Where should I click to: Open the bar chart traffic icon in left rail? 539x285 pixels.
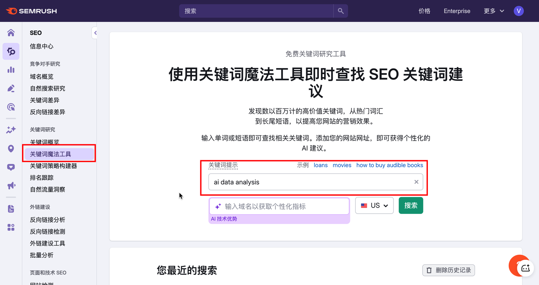pyautogui.click(x=11, y=70)
